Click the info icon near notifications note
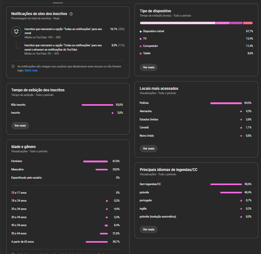This screenshot has height=254, width=261. coord(13,66)
